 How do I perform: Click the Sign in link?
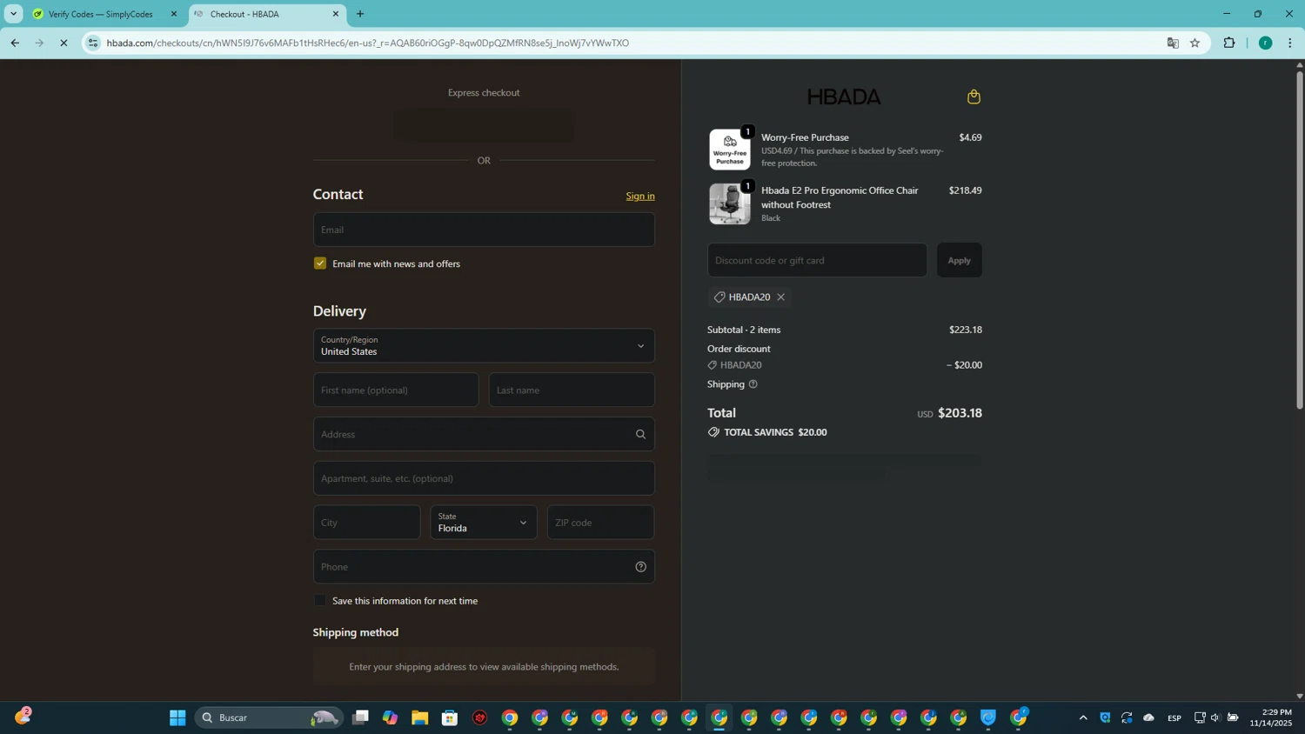(x=640, y=196)
